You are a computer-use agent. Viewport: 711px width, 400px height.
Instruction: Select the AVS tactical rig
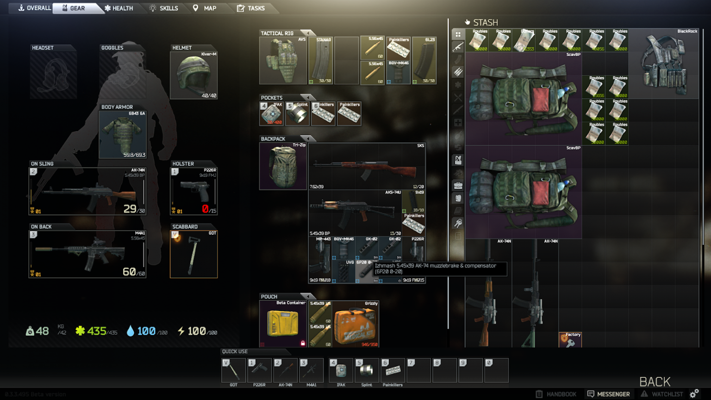tap(283, 61)
